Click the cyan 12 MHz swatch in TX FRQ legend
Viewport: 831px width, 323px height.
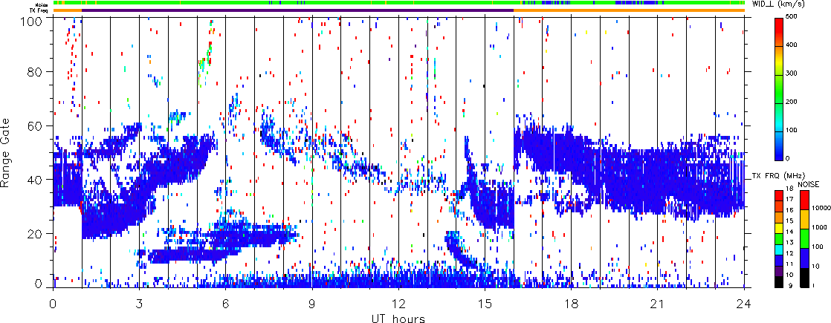tap(780, 250)
